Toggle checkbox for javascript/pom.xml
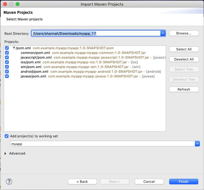 point(7,57)
